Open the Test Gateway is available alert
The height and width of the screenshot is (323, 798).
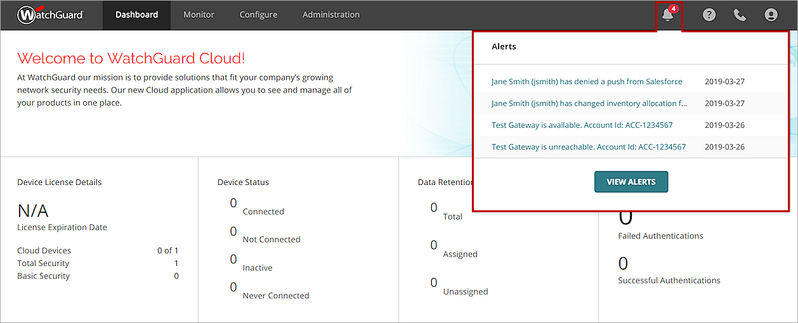[582, 125]
